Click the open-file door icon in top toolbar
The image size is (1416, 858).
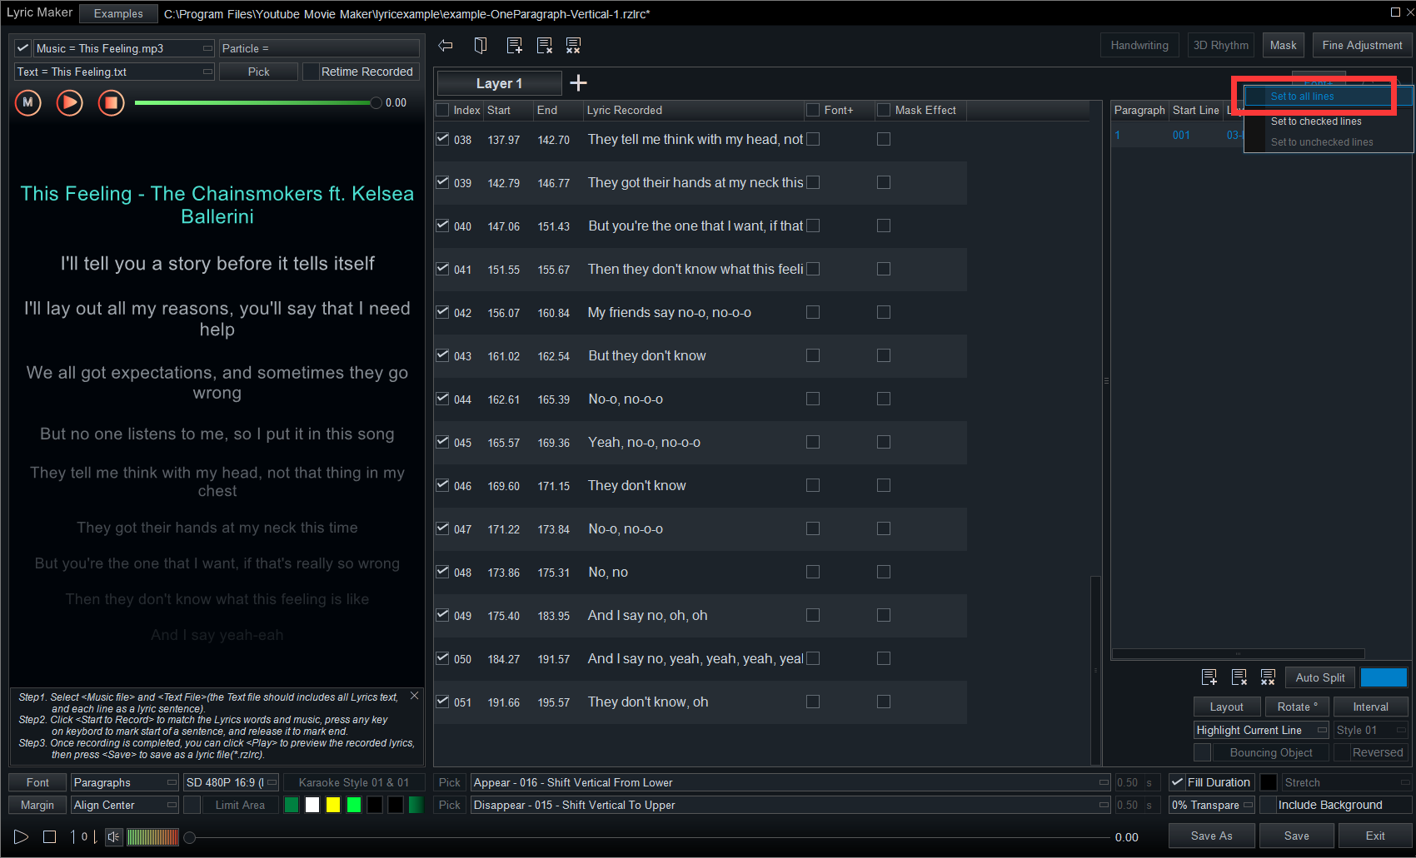481,46
